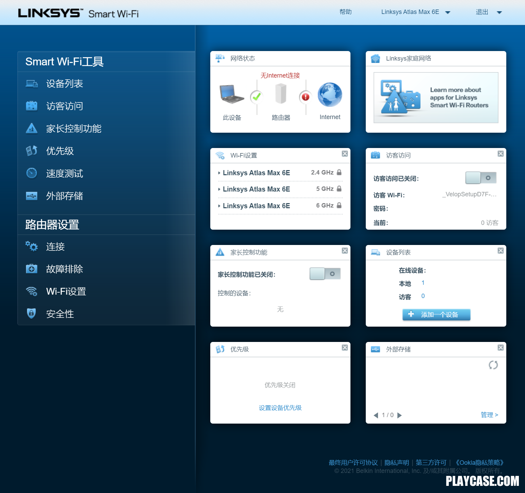
Task: Click the 优先级关闭 status text
Action: (280, 385)
